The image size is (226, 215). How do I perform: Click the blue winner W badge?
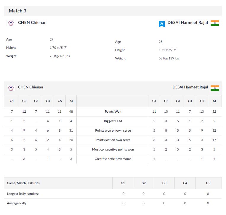click(161, 23)
